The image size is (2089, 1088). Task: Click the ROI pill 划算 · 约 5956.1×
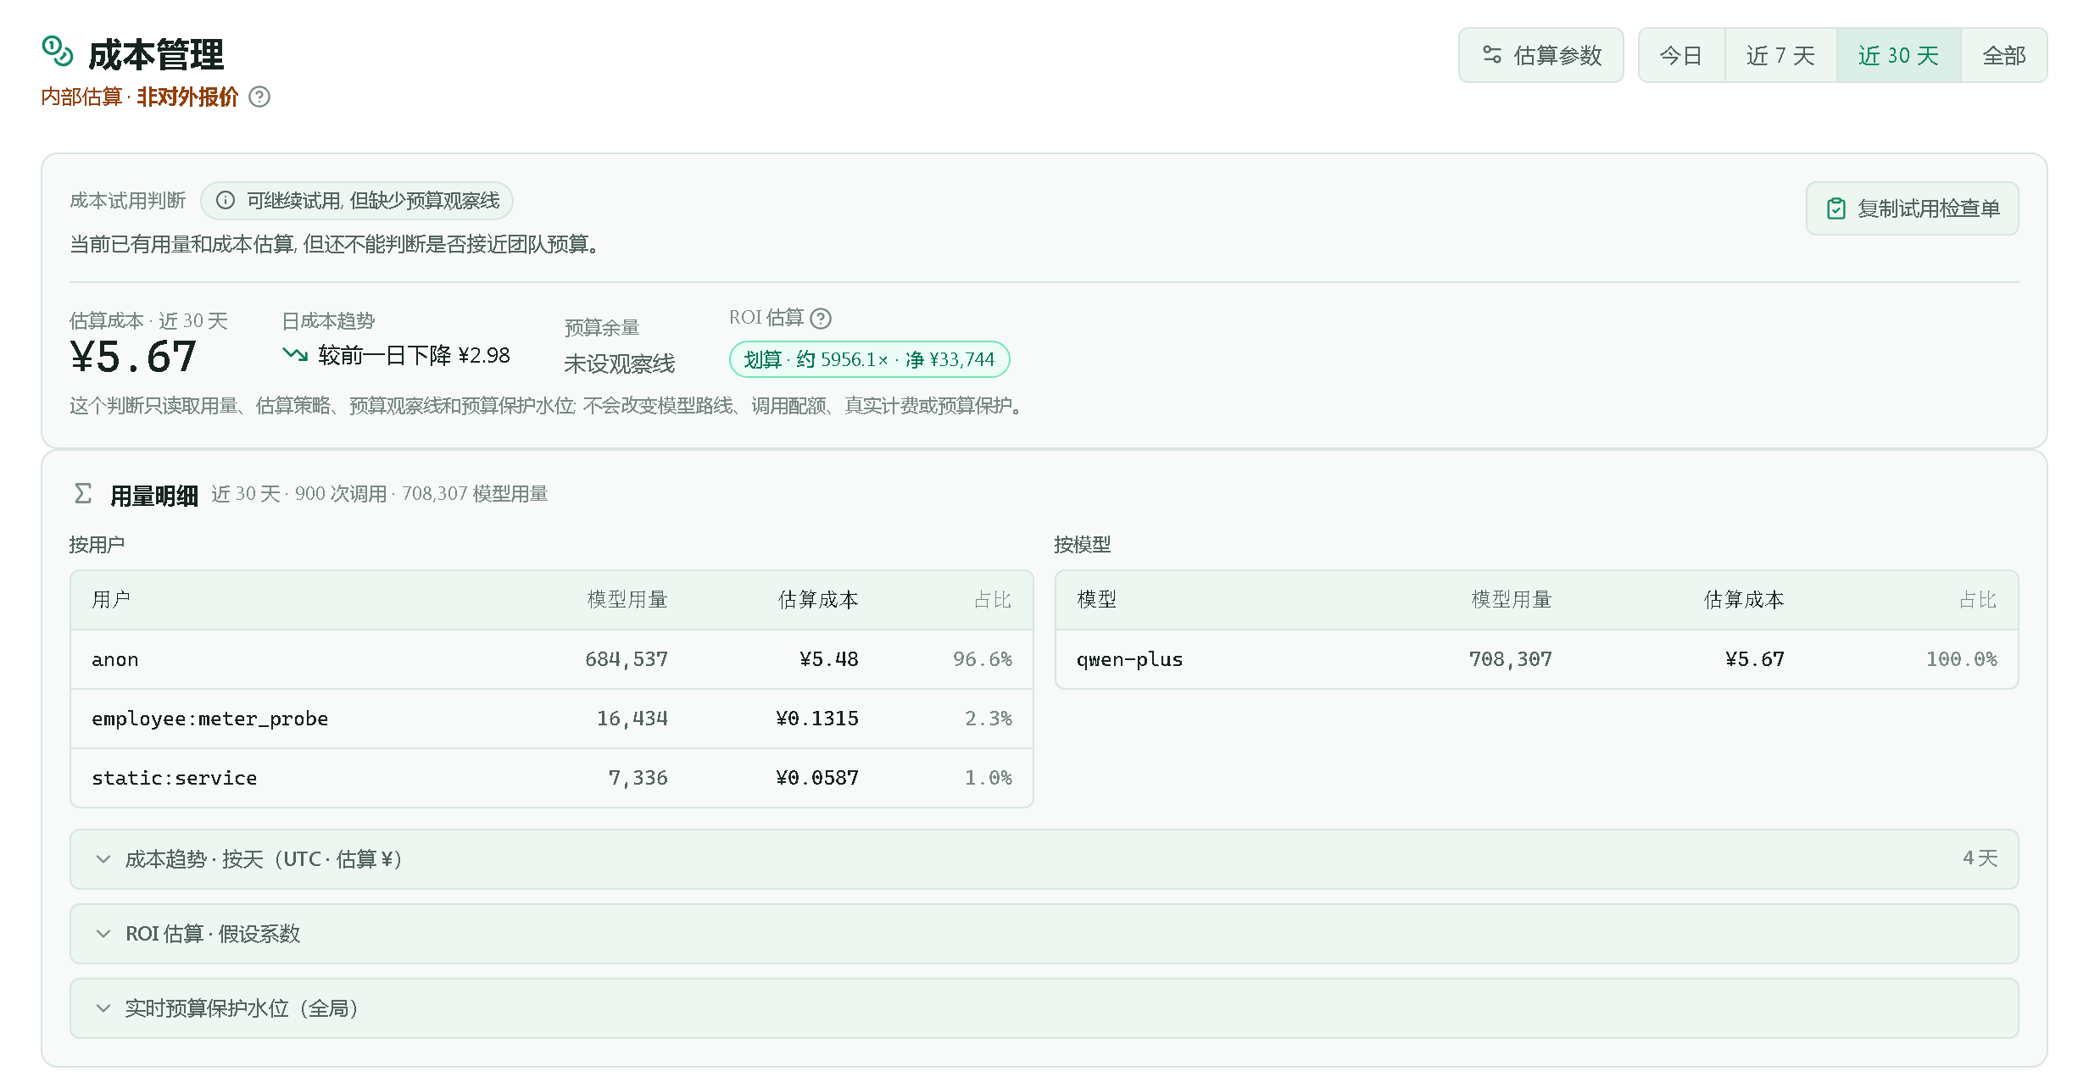pos(869,359)
